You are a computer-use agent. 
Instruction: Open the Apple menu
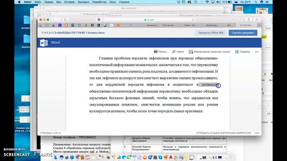click(19, 2)
